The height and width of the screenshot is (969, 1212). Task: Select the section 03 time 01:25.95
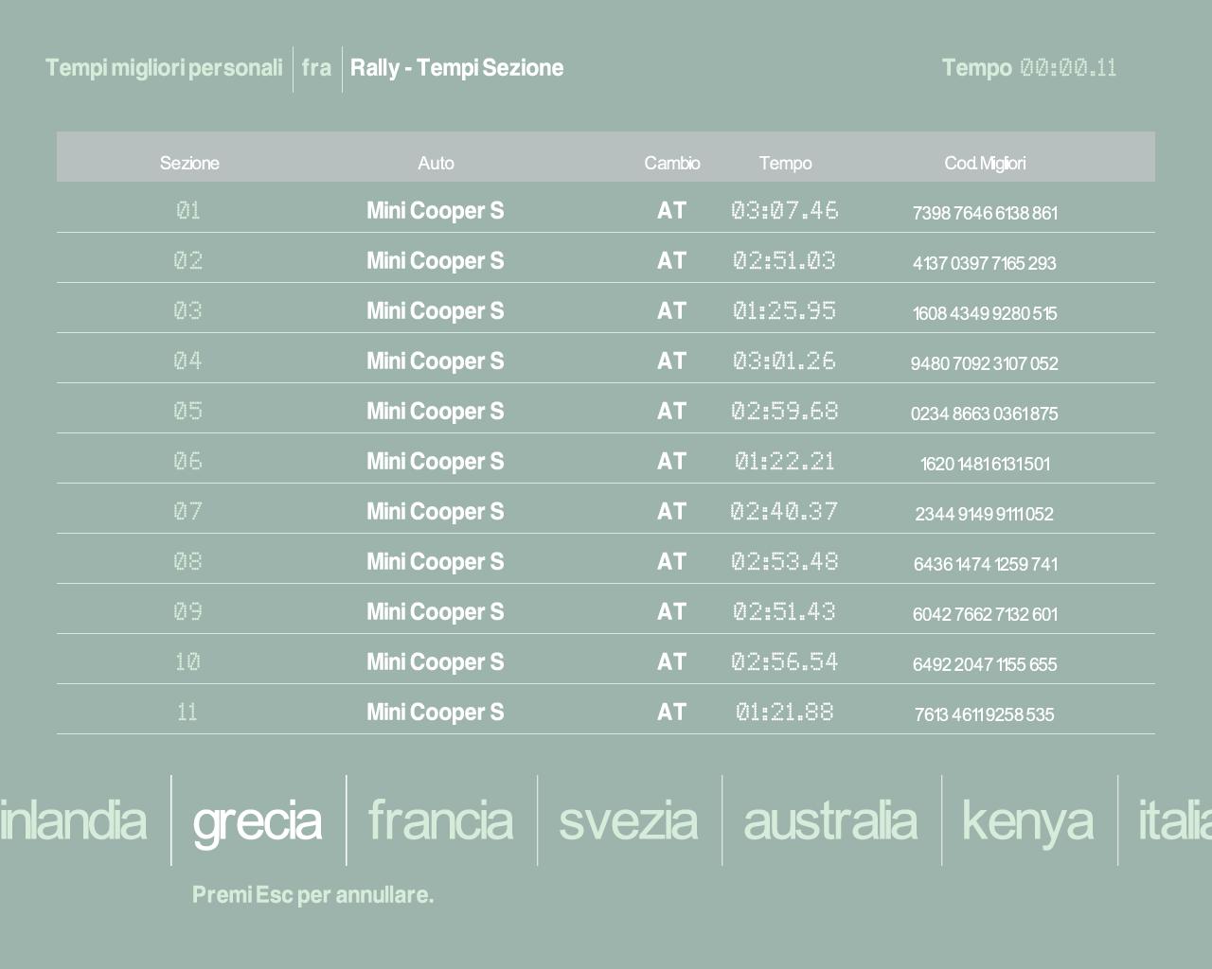point(784,310)
